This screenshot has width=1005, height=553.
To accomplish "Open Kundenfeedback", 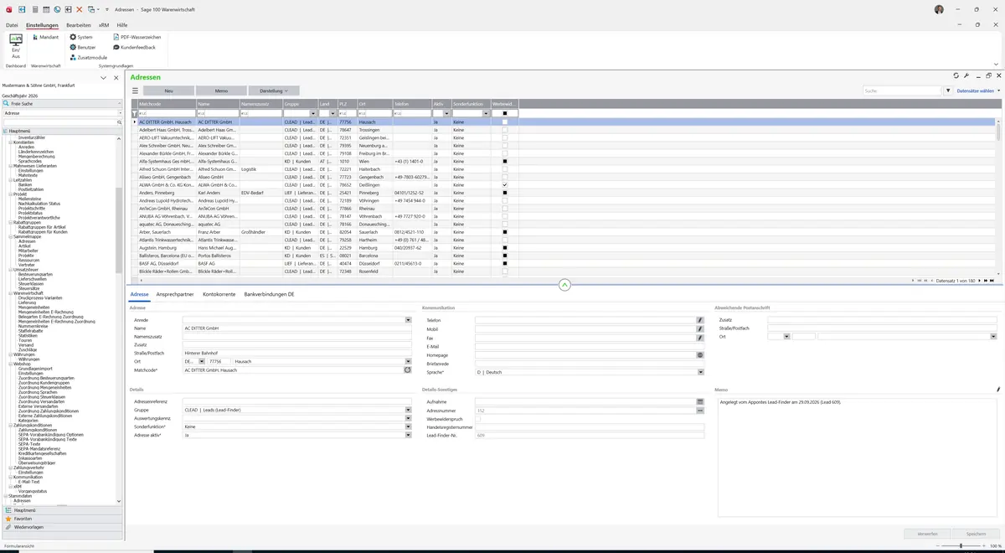I will click(x=134, y=48).
